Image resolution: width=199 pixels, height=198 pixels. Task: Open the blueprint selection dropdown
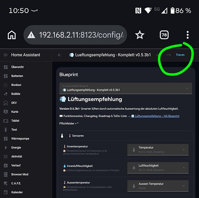pyautogui.click(x=126, y=88)
